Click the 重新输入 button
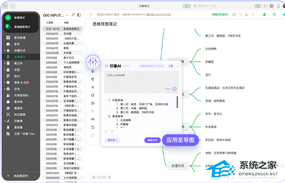This screenshot has width=285, height=183. click(x=113, y=140)
